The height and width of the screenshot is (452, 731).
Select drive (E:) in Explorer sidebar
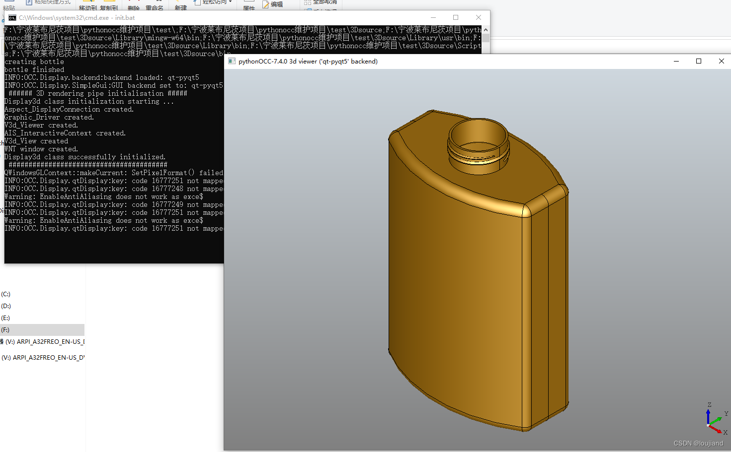(5, 318)
